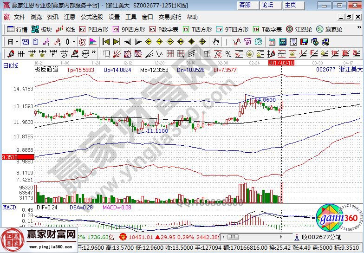Open the 日 period dropdown arrow

click(x=17, y=42)
